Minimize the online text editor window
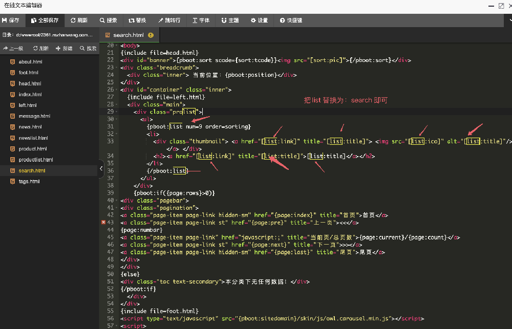Viewport: 512px width, 329px height. pos(491,6)
